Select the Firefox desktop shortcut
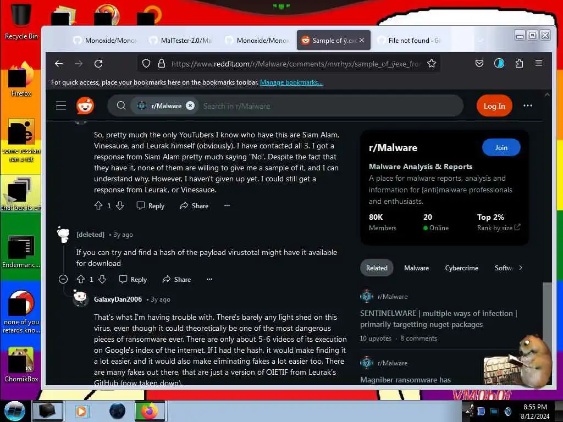563x422 pixels. [x=21, y=79]
